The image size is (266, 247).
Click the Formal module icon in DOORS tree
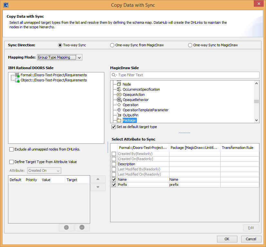(17, 75)
